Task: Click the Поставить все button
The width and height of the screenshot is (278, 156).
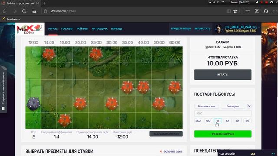Action: coord(206,106)
